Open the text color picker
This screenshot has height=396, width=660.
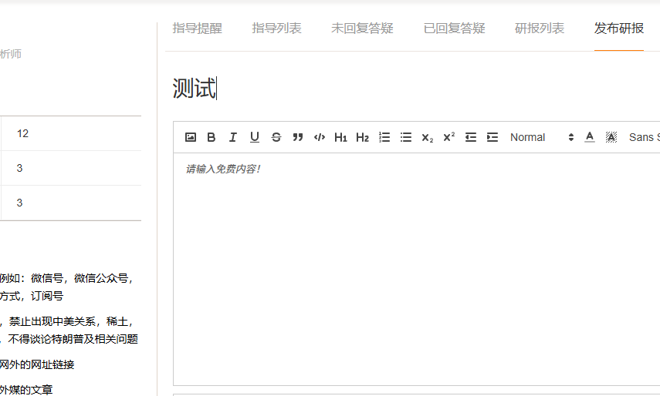click(590, 137)
